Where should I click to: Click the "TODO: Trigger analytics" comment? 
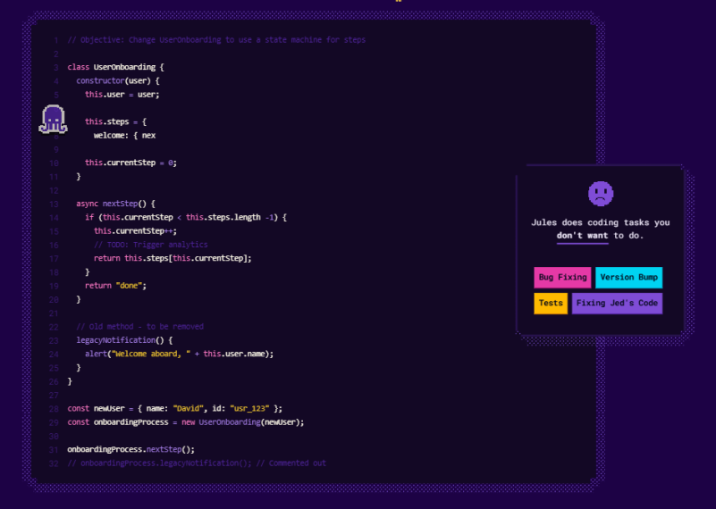(x=151, y=245)
